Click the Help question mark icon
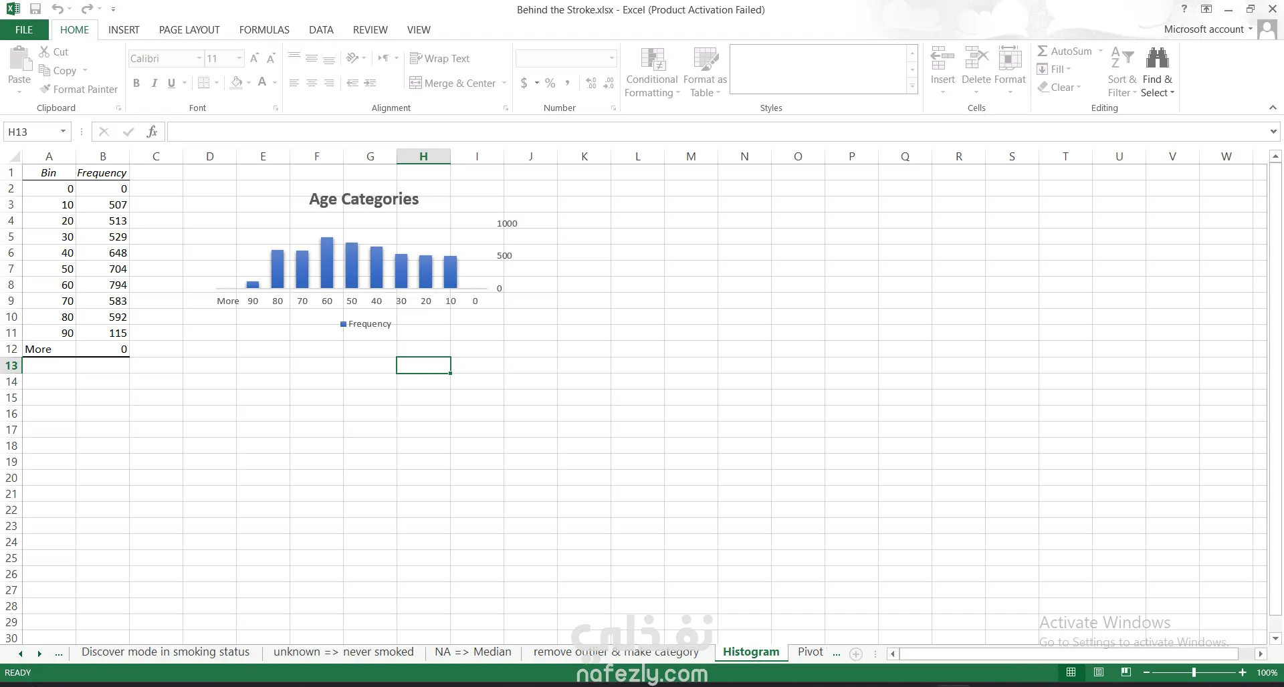 coord(1184,9)
